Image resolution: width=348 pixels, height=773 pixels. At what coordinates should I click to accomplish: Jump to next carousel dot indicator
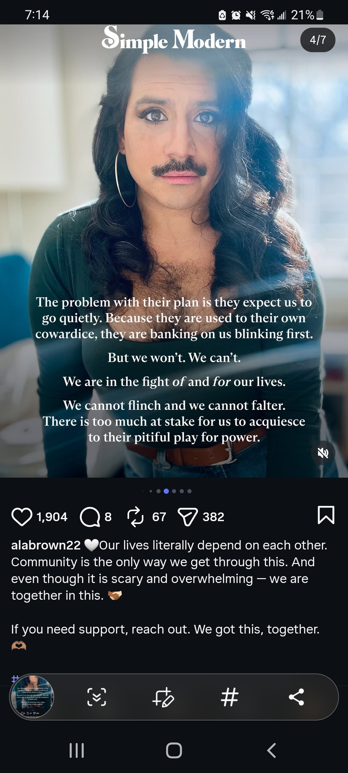(x=174, y=491)
